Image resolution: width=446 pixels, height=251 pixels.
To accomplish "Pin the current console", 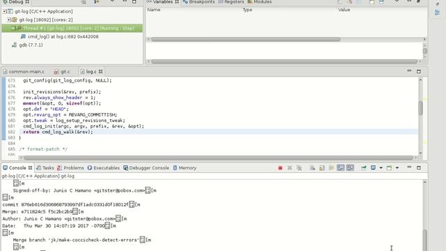I will point(364,168).
